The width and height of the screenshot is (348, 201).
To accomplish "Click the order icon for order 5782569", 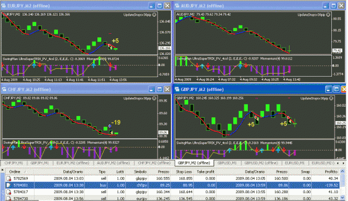I will [9, 179].
